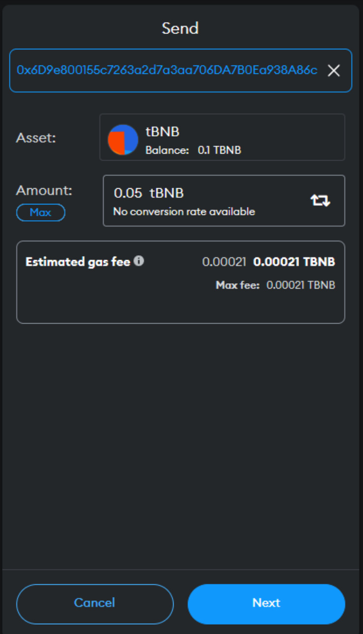Screen dimensions: 363x634
Task: Click the grey 0.00021 gas estimate value
Action: point(224,262)
